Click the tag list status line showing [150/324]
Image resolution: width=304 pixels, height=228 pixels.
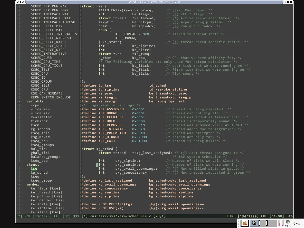(x=48, y=216)
